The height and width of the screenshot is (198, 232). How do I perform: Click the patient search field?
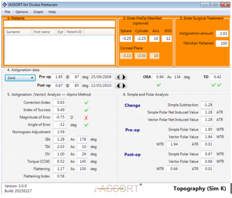[59, 24]
